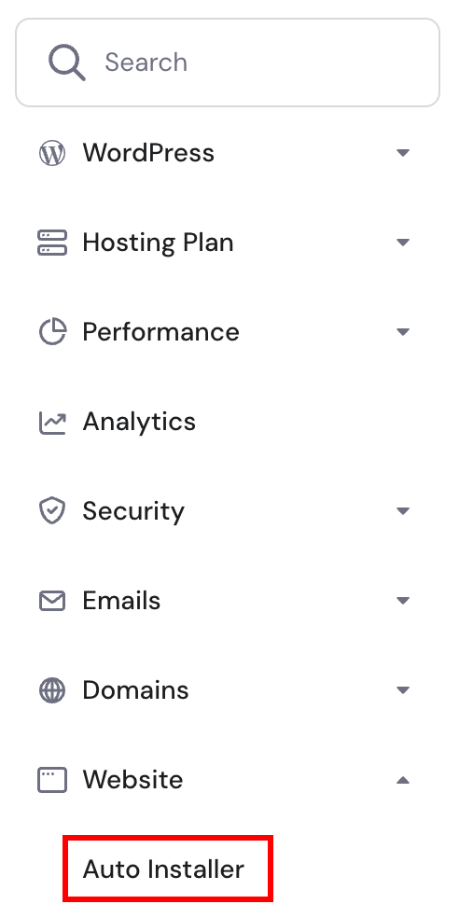This screenshot has height=918, width=459.
Task: Focus the Search input field
Action: (227, 63)
